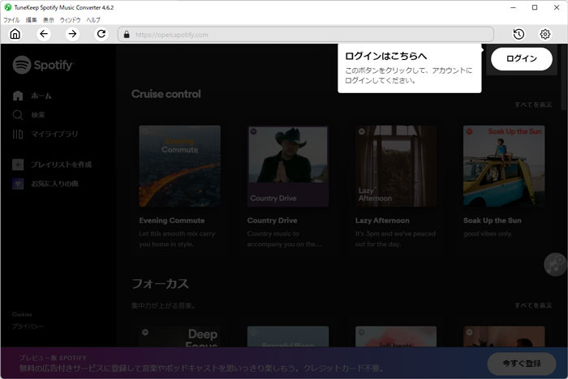Click the open.spotify.com address field

[306, 35]
